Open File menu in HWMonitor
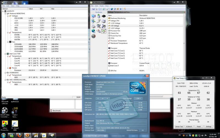The height and width of the screenshot is (138, 220). tap(4, 6)
